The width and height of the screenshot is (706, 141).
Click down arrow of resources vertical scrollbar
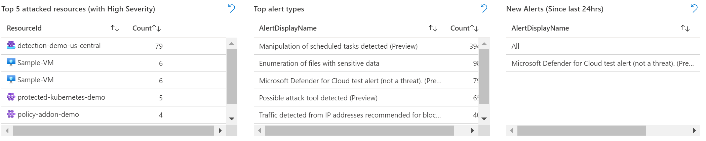tap(232, 119)
